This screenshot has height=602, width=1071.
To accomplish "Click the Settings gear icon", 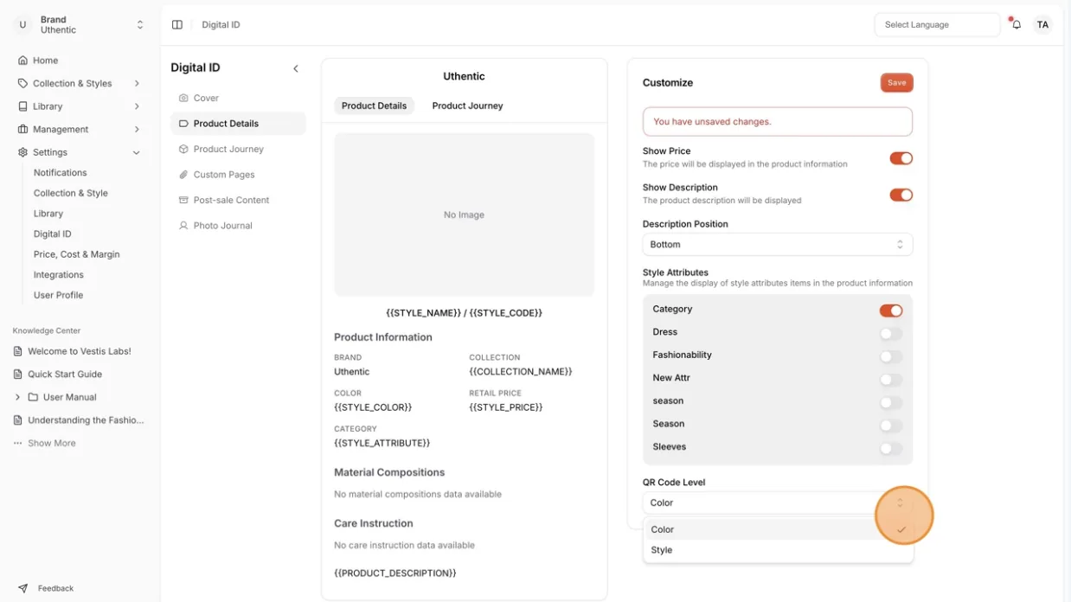I will point(23,152).
